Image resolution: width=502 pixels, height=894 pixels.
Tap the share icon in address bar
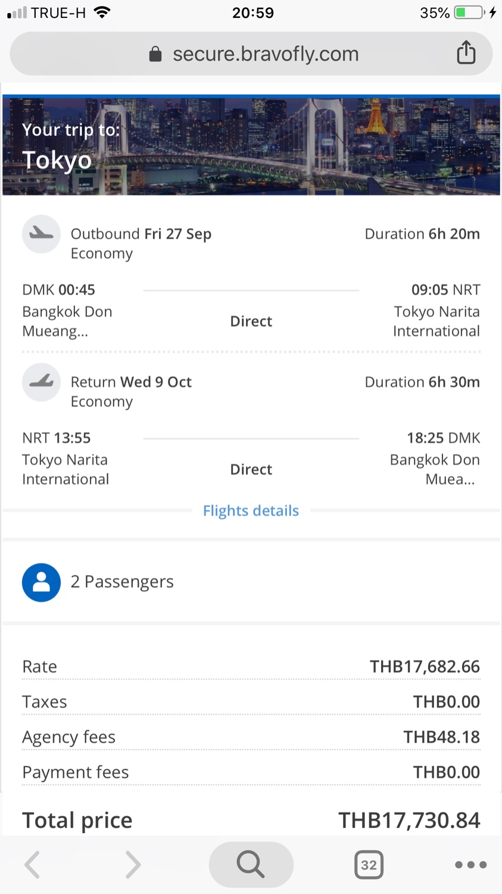coord(466,53)
